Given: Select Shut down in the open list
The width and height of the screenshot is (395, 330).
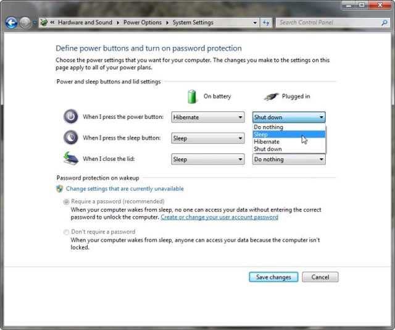Looking at the screenshot, I should (x=289, y=149).
